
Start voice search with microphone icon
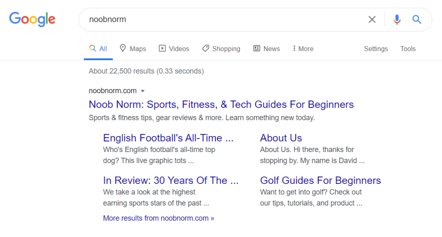click(397, 19)
